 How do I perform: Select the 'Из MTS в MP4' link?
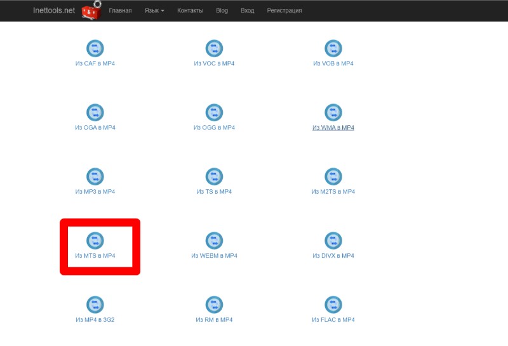(95, 256)
